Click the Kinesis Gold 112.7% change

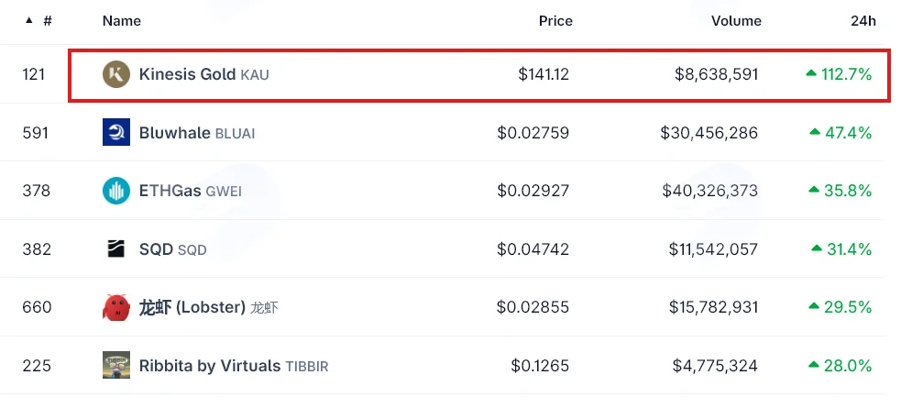pyautogui.click(x=839, y=74)
